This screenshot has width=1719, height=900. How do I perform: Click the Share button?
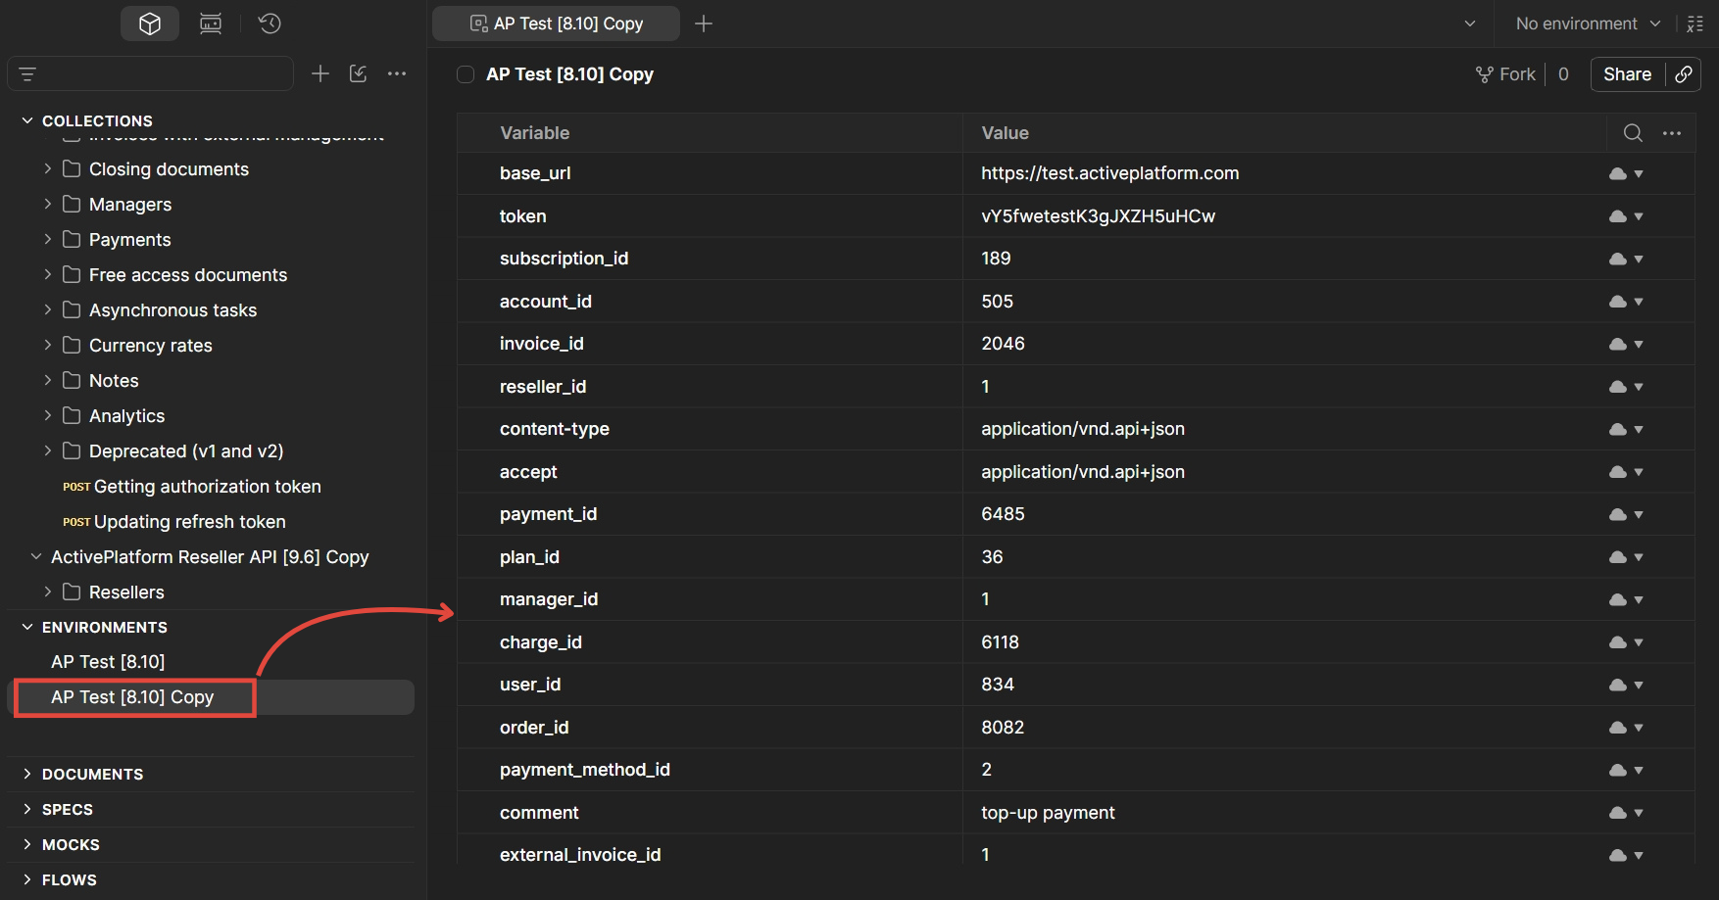point(1628,74)
